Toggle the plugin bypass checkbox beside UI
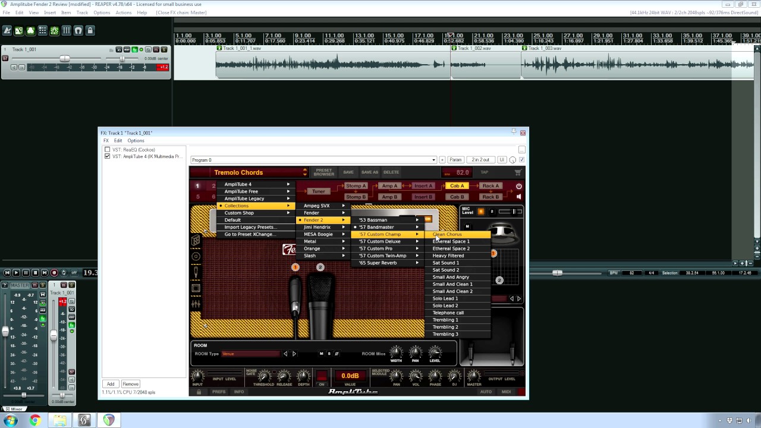Image resolution: width=761 pixels, height=428 pixels. (522, 160)
